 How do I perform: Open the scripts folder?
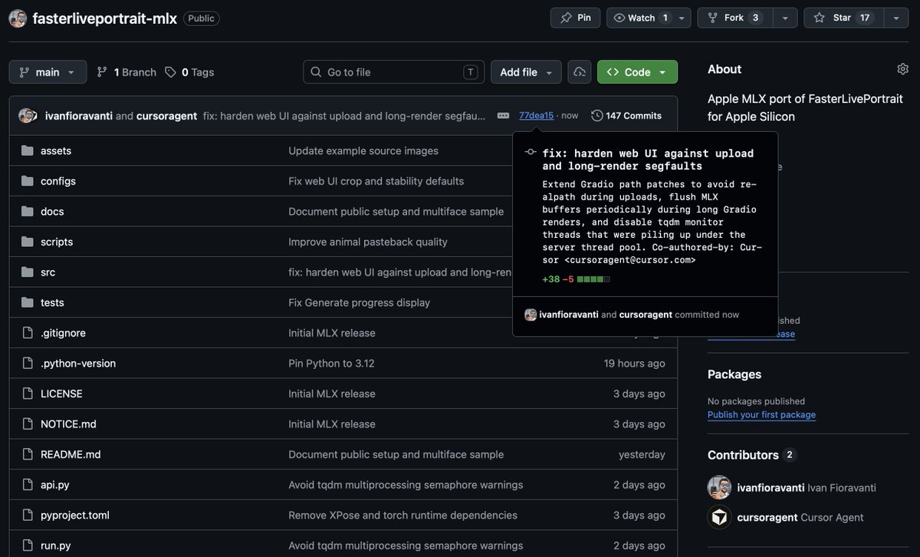click(x=57, y=242)
